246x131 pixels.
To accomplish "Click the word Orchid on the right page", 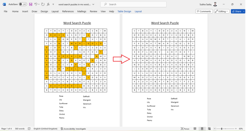I will 150,117.
